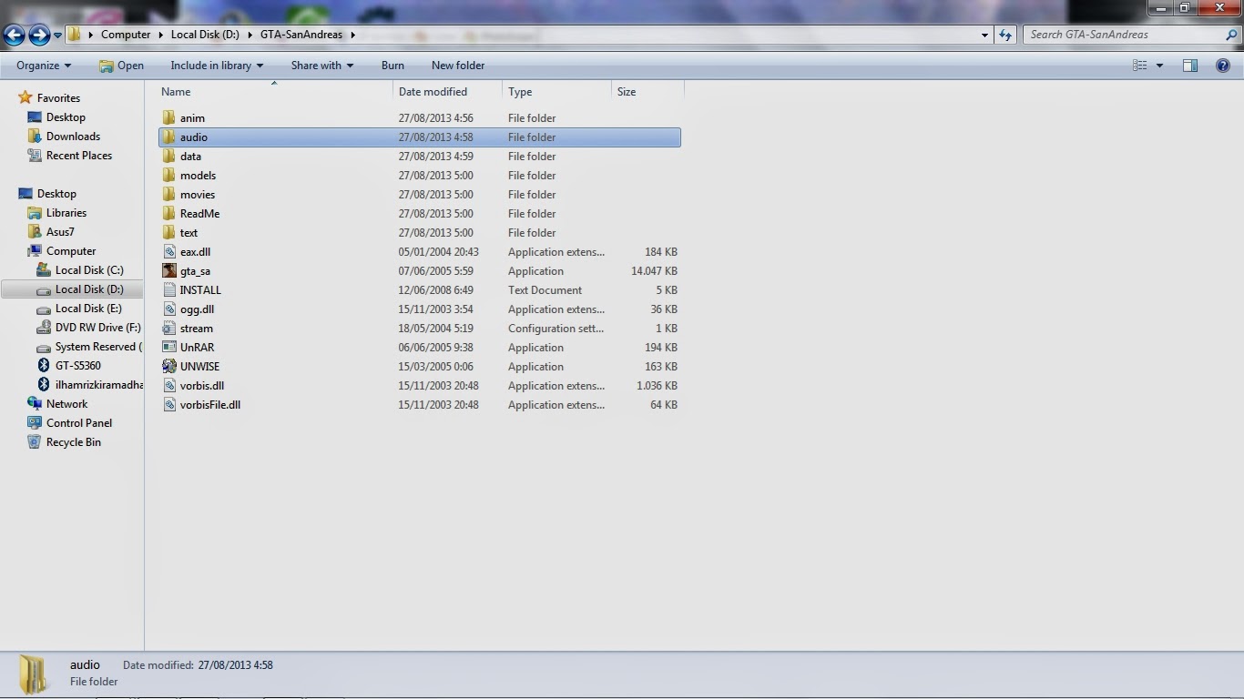Click the Burn toolbar button
This screenshot has height=699, width=1244.
[393, 66]
